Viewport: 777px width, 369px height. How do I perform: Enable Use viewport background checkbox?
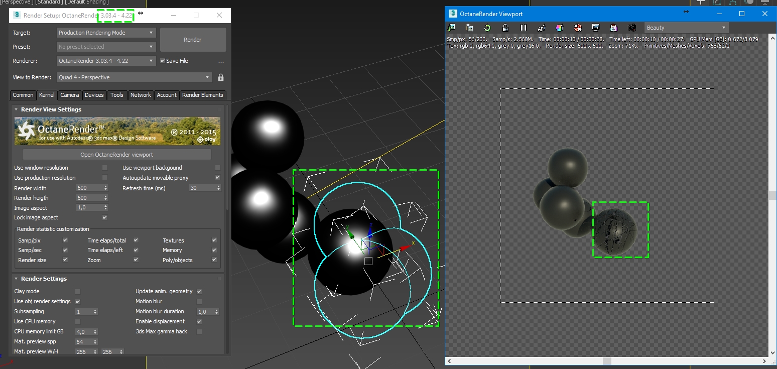(x=218, y=168)
